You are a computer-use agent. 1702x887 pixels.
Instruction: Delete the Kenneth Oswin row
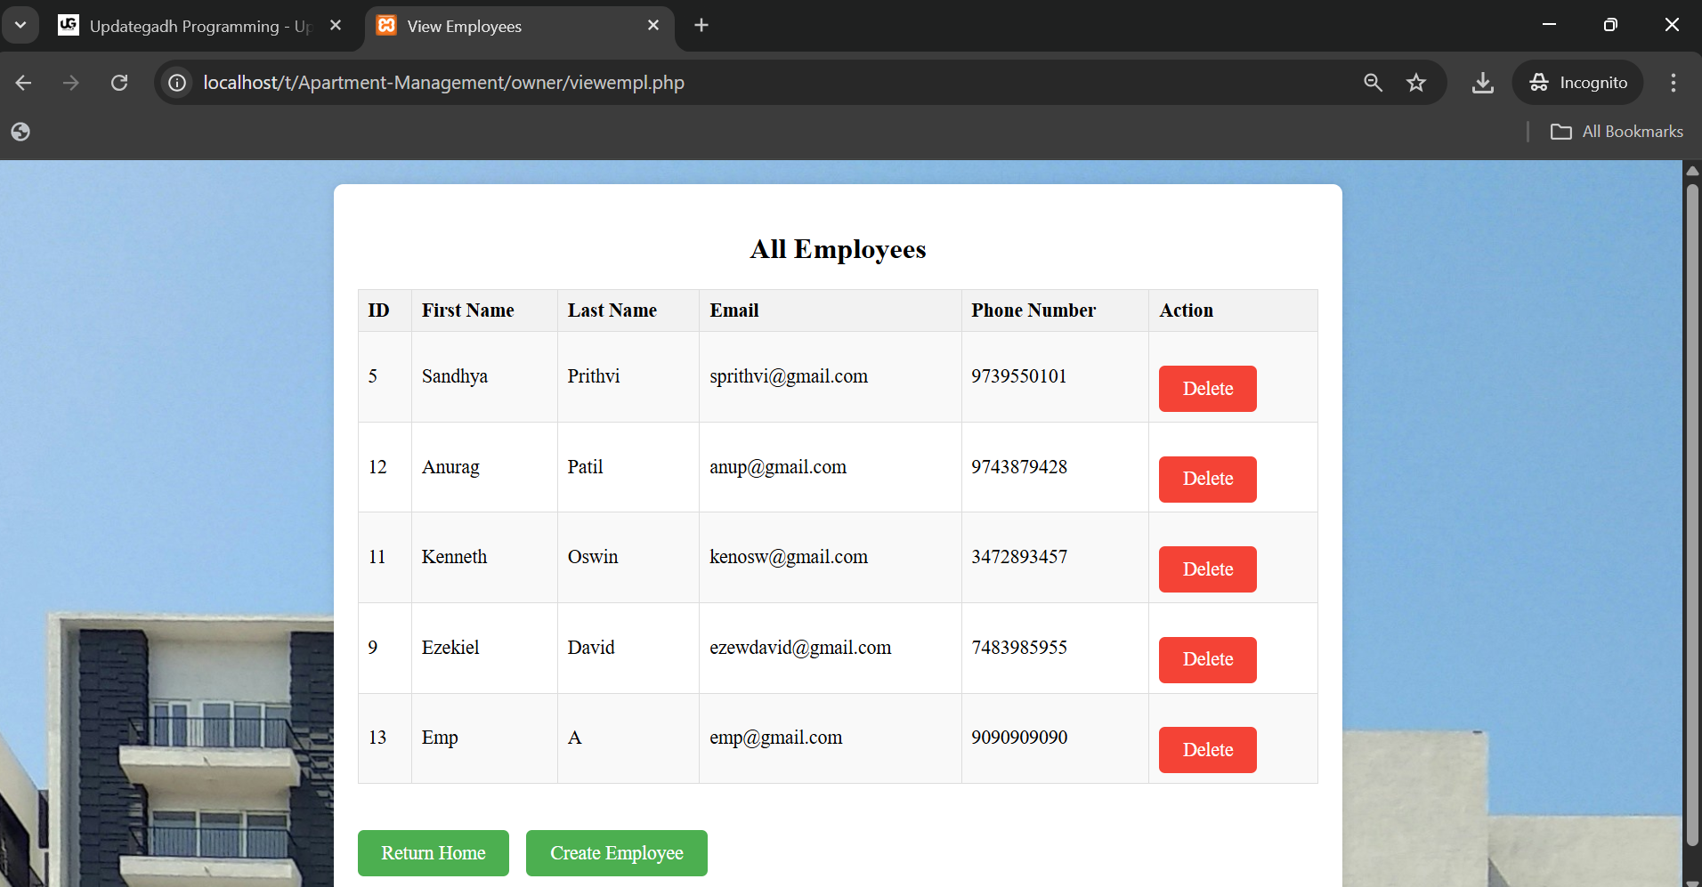(x=1207, y=569)
